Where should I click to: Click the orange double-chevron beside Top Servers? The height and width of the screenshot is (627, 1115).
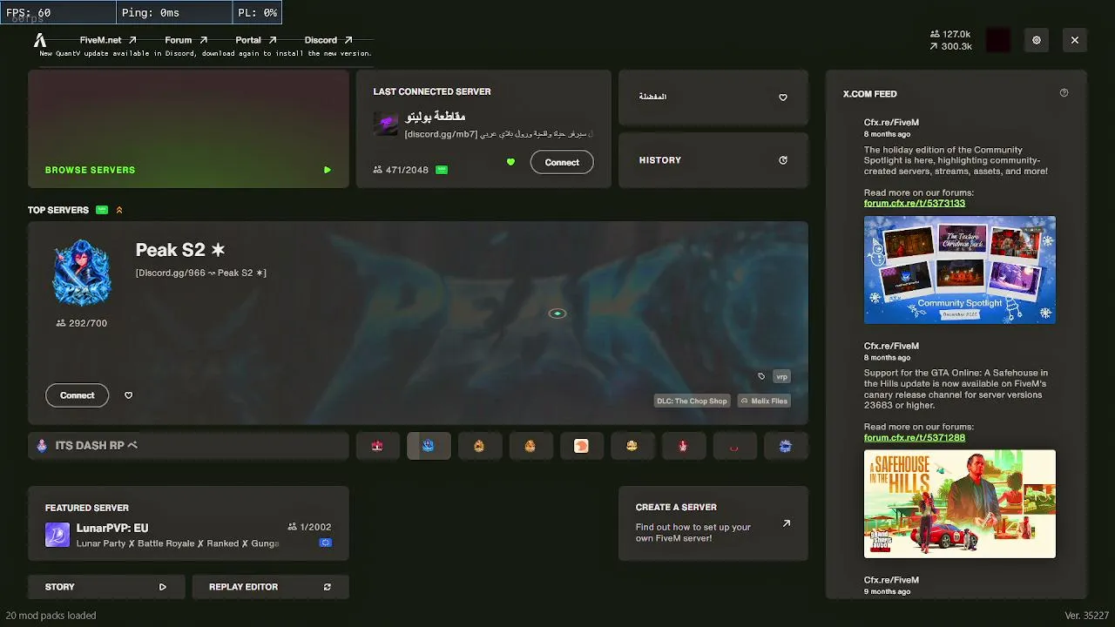(119, 210)
